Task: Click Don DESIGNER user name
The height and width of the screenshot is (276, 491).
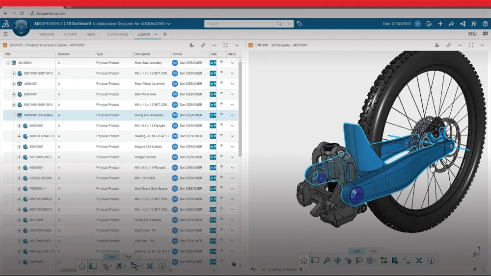Action: coord(397,24)
